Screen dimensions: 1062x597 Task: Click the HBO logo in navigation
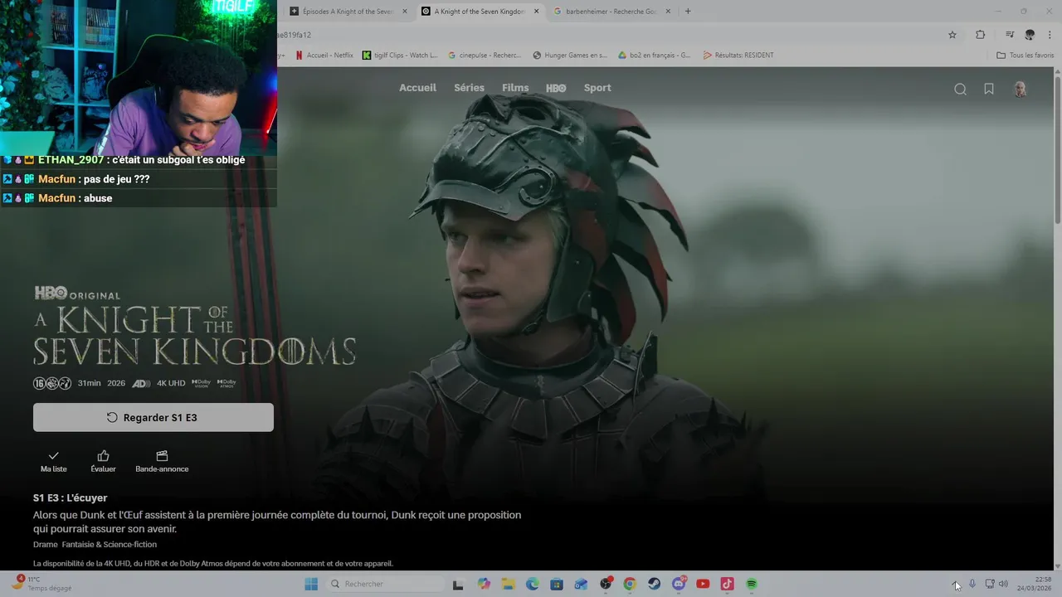coord(556,88)
